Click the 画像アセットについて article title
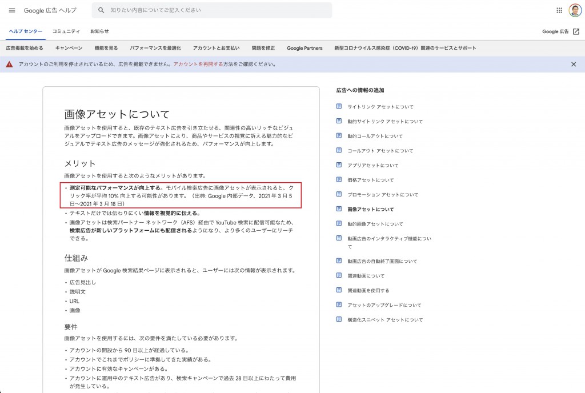The image size is (585, 393). click(x=117, y=114)
